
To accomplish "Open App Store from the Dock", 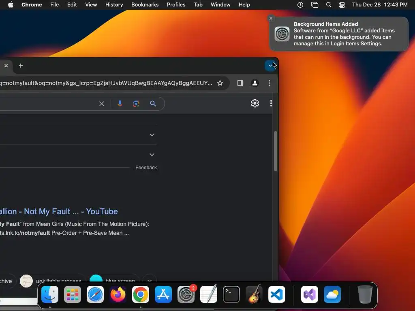I will pos(163,294).
